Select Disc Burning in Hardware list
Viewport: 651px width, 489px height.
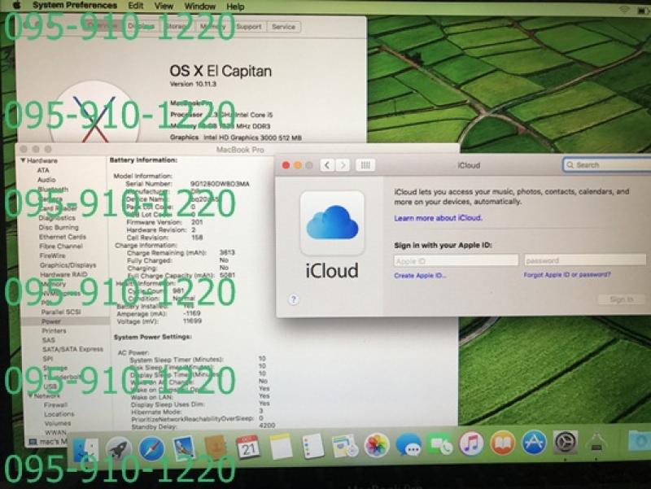pos(59,228)
